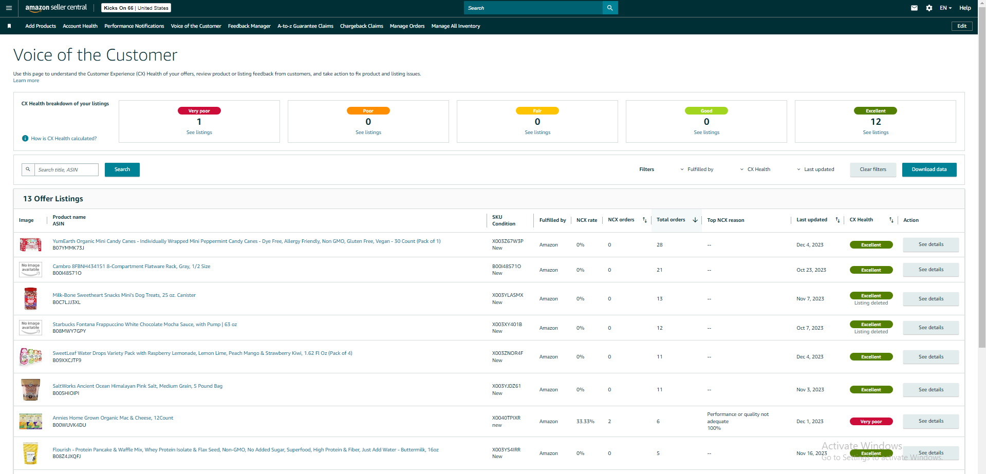Expand the Last updated filter dropdown

[815, 169]
